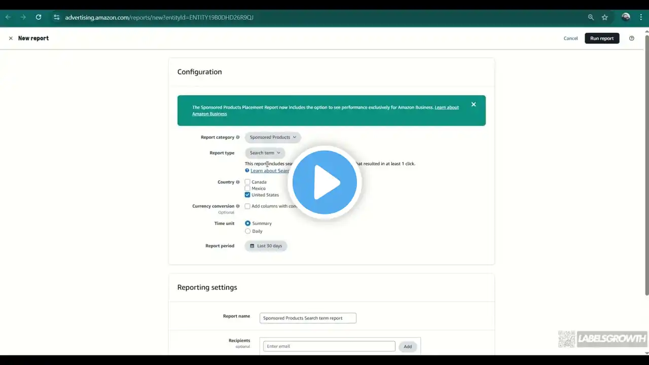Tick the Mexico country checkbox
Image resolution: width=649 pixels, height=365 pixels.
click(247, 189)
